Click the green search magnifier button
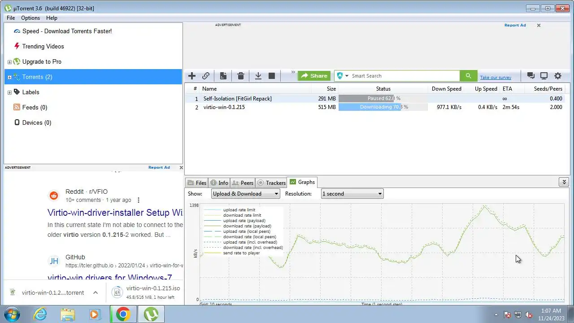This screenshot has width=574, height=323. coord(468,76)
